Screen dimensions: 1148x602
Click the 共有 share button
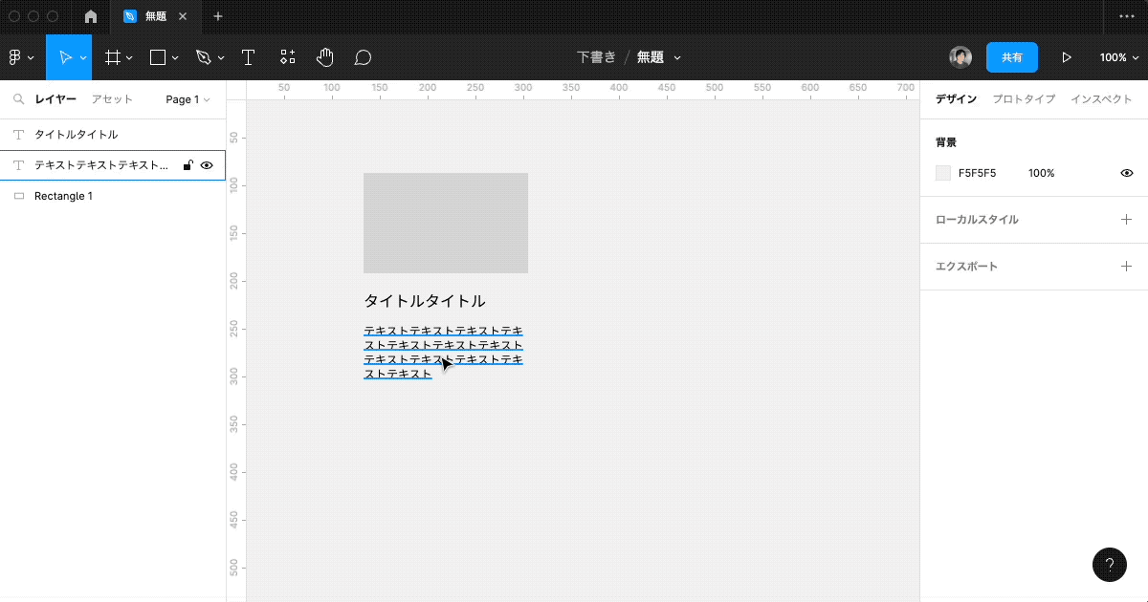coord(1011,57)
